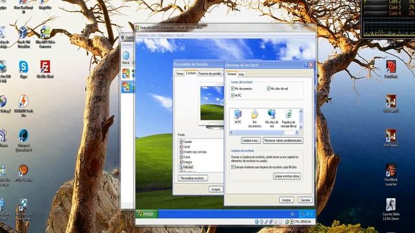Click Aceptar in Propiedades de Pantalla dialog

(216, 189)
